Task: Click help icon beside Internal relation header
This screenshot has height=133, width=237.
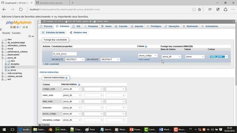Action: click(x=79, y=85)
